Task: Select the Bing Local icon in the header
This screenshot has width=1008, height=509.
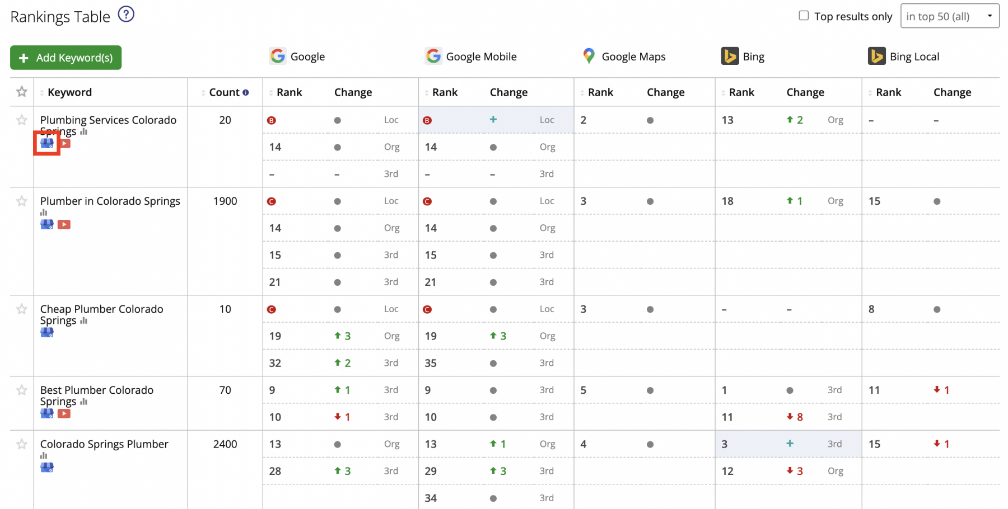Action: pyautogui.click(x=876, y=56)
